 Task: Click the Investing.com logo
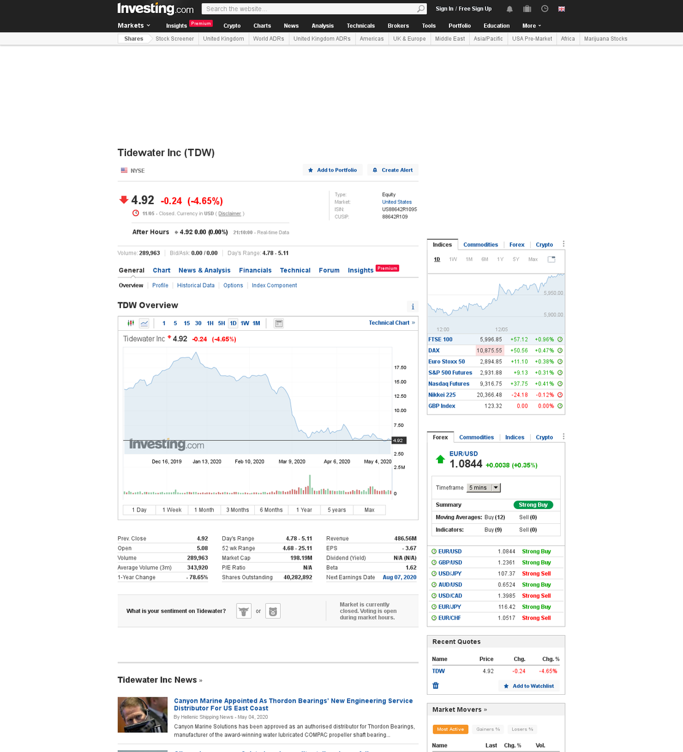tap(155, 9)
